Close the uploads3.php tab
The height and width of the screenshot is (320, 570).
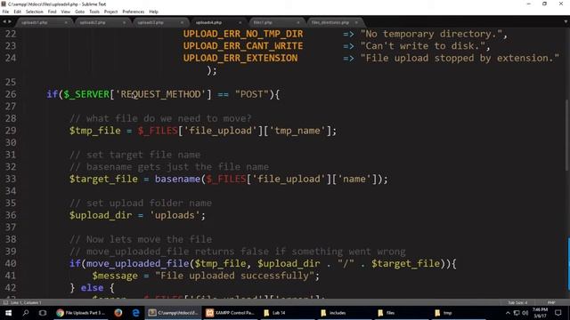click(182, 22)
